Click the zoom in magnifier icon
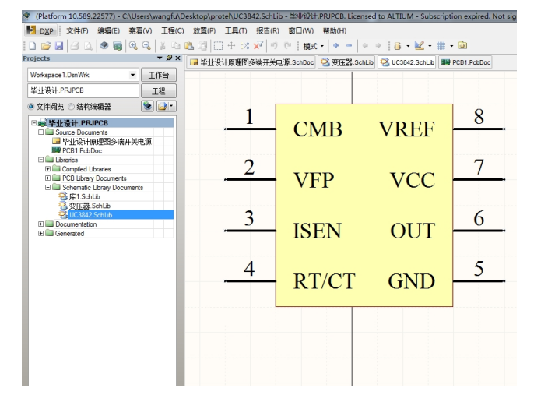This screenshot has width=548, height=395. [x=133, y=46]
